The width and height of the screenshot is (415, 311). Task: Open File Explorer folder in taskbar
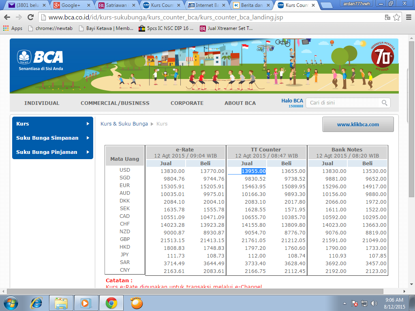(x=61, y=303)
